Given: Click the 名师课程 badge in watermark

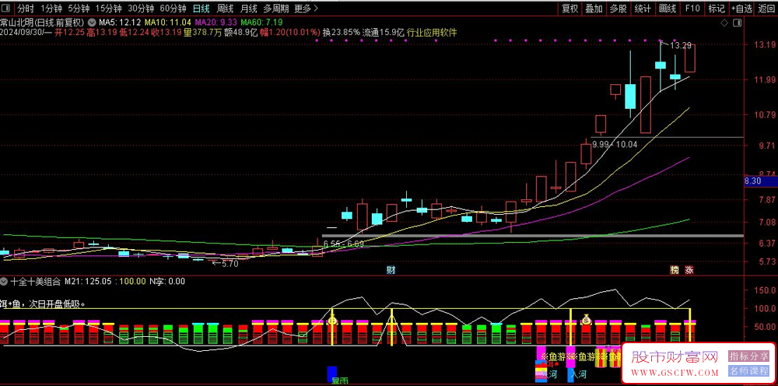Looking at the screenshot, I should pos(748,370).
